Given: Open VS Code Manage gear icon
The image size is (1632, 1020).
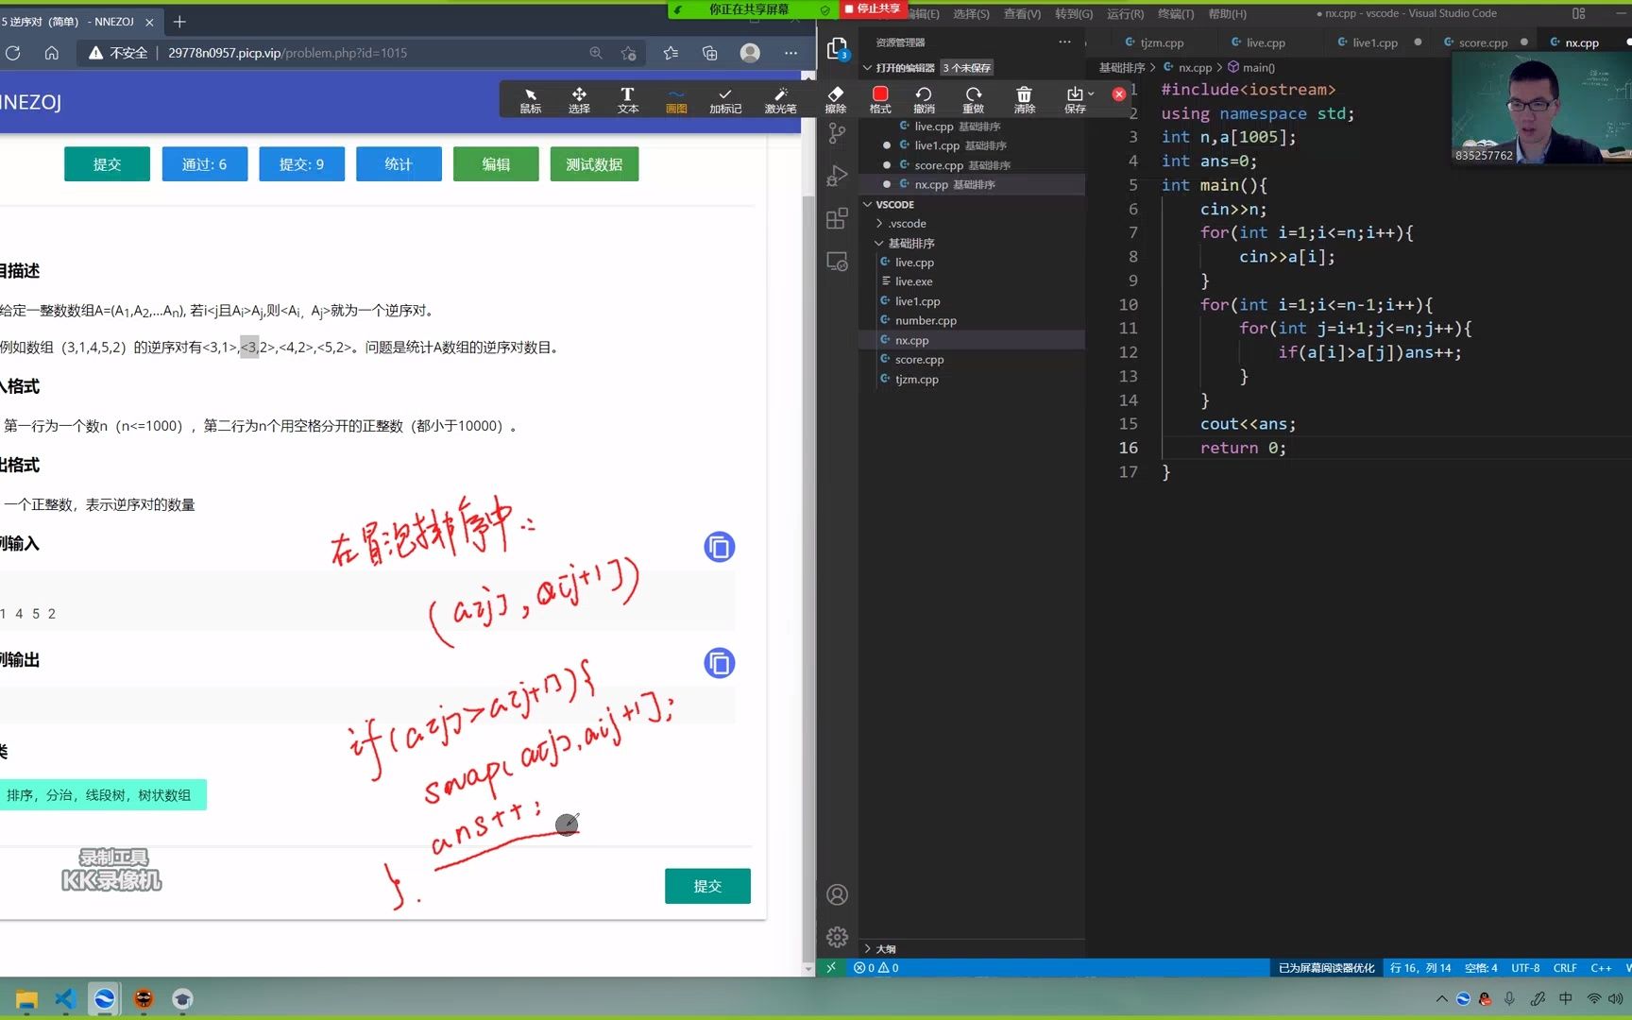Looking at the screenshot, I should 837,937.
